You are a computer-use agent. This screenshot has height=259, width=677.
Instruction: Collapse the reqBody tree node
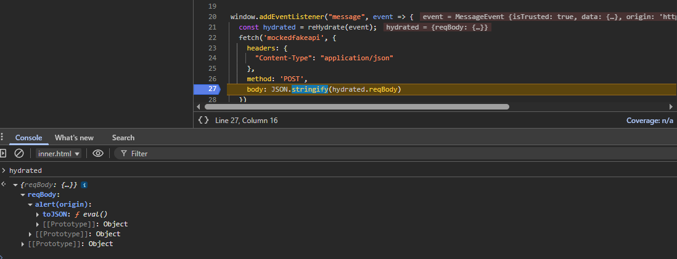point(23,194)
